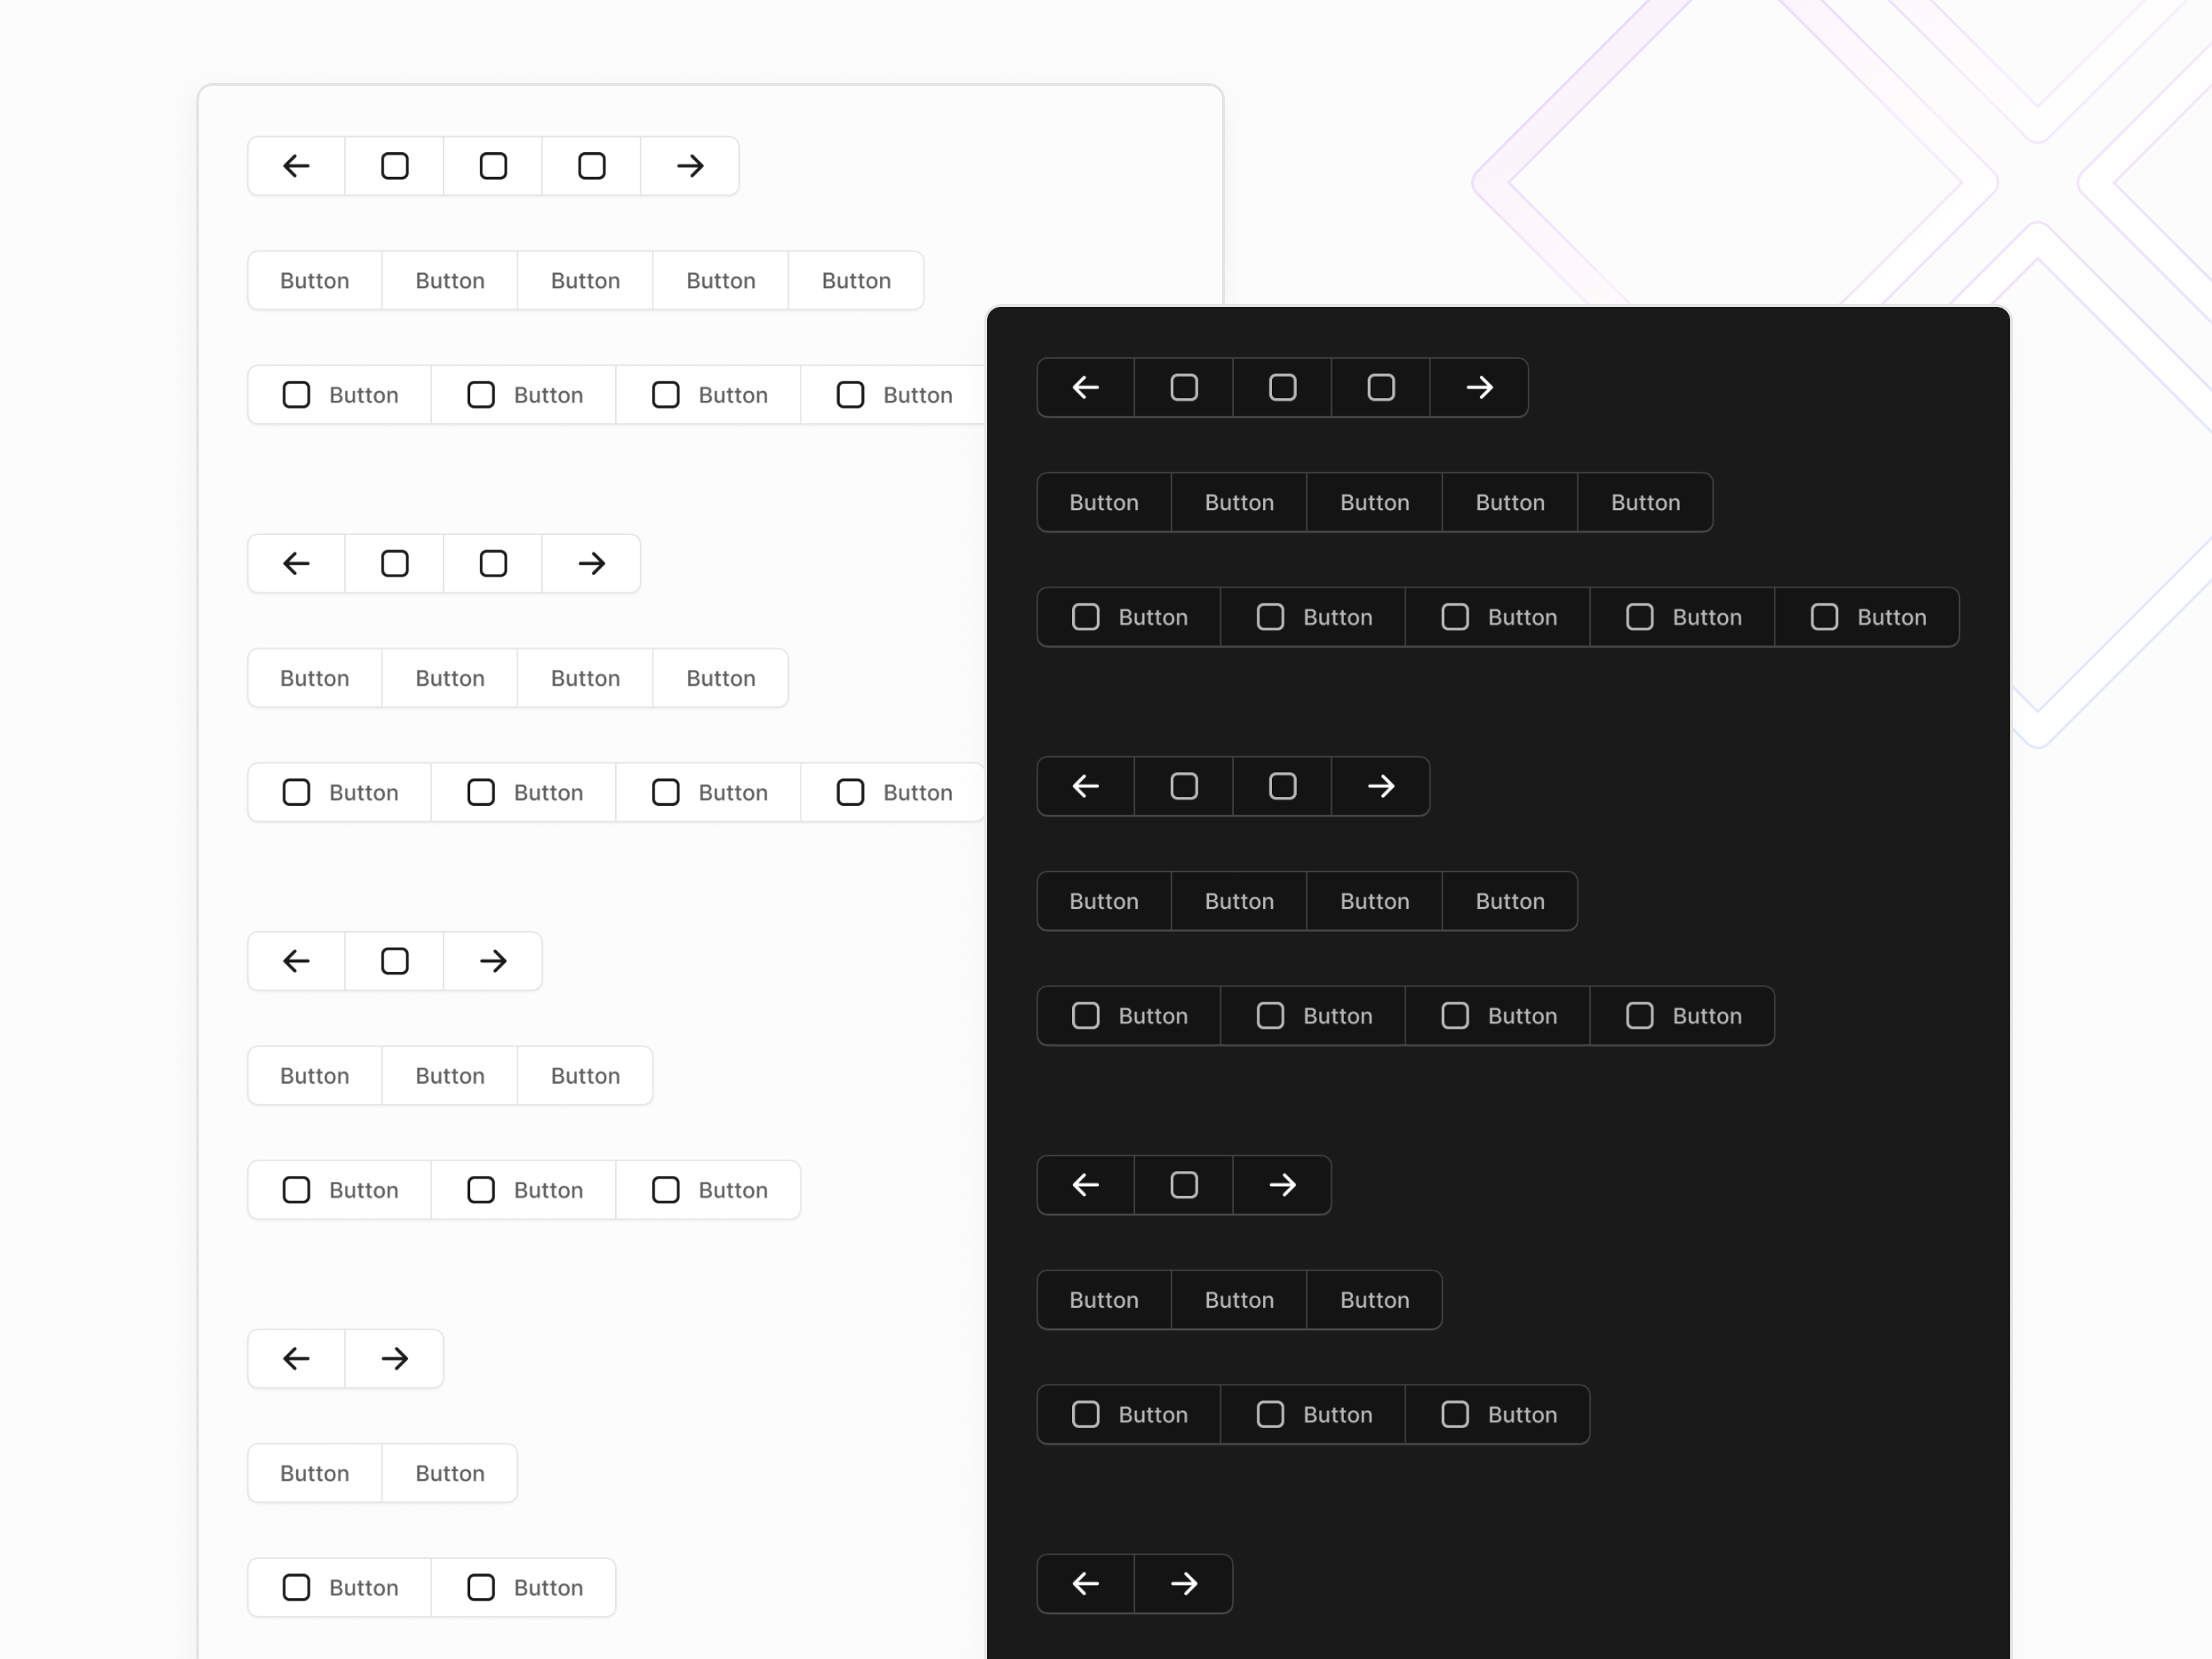
Task: Toggle the third Button checkbox in the dark four-item row
Action: coord(1456,1015)
